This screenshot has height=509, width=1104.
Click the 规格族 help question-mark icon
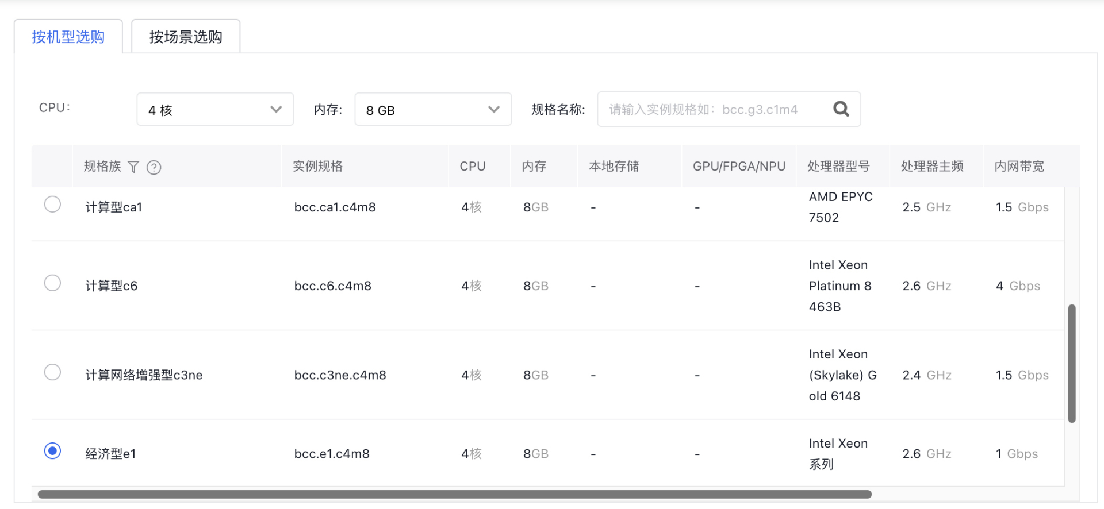click(x=154, y=167)
